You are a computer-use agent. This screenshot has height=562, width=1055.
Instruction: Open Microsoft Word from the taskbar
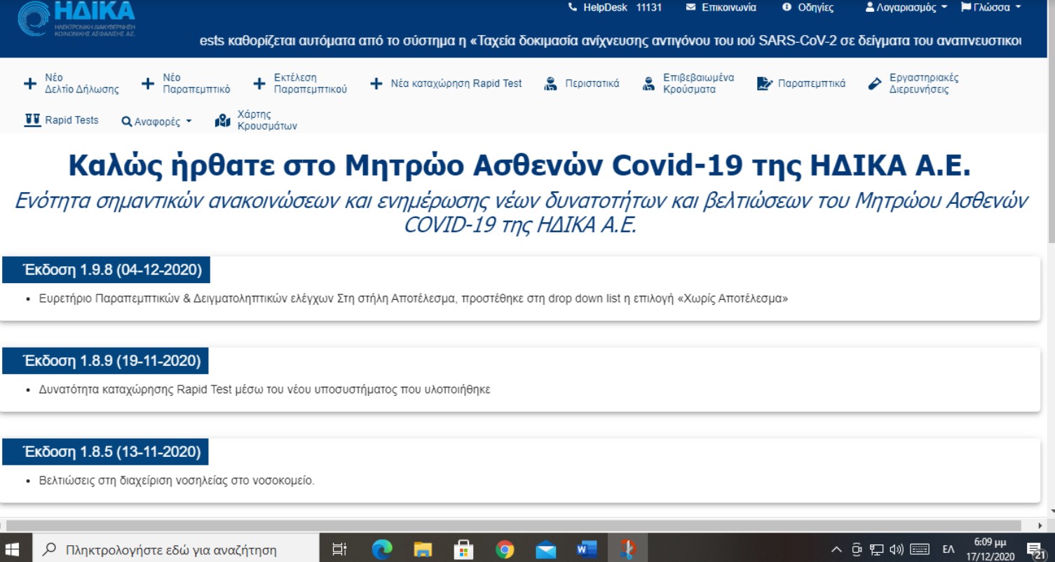587,549
